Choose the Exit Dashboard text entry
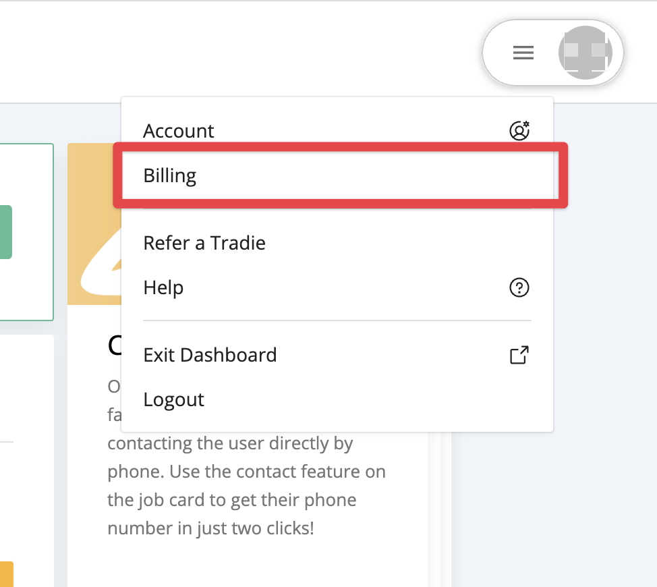 coord(210,355)
